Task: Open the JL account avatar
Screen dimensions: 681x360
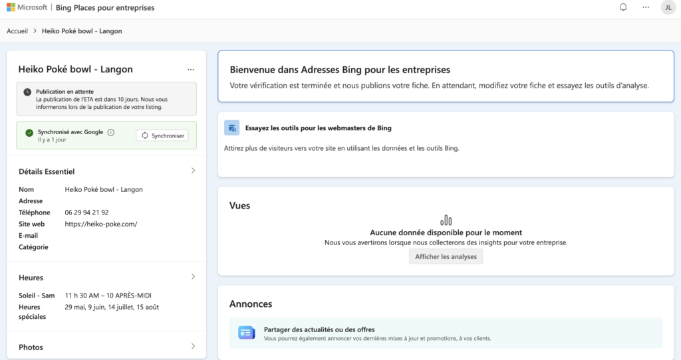Action: click(x=667, y=7)
